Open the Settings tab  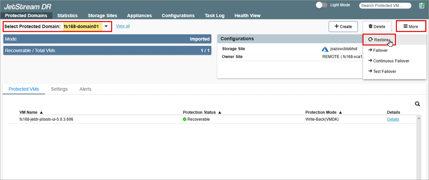pyautogui.click(x=59, y=89)
